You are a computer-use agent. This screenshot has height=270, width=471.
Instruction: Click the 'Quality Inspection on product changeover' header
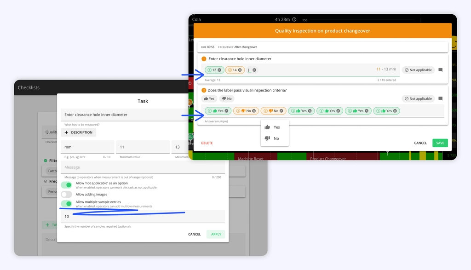(322, 31)
